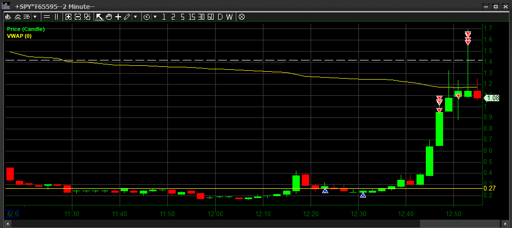Click the chart window icon in title bar
This screenshot has width=512, height=228.
[5, 6]
